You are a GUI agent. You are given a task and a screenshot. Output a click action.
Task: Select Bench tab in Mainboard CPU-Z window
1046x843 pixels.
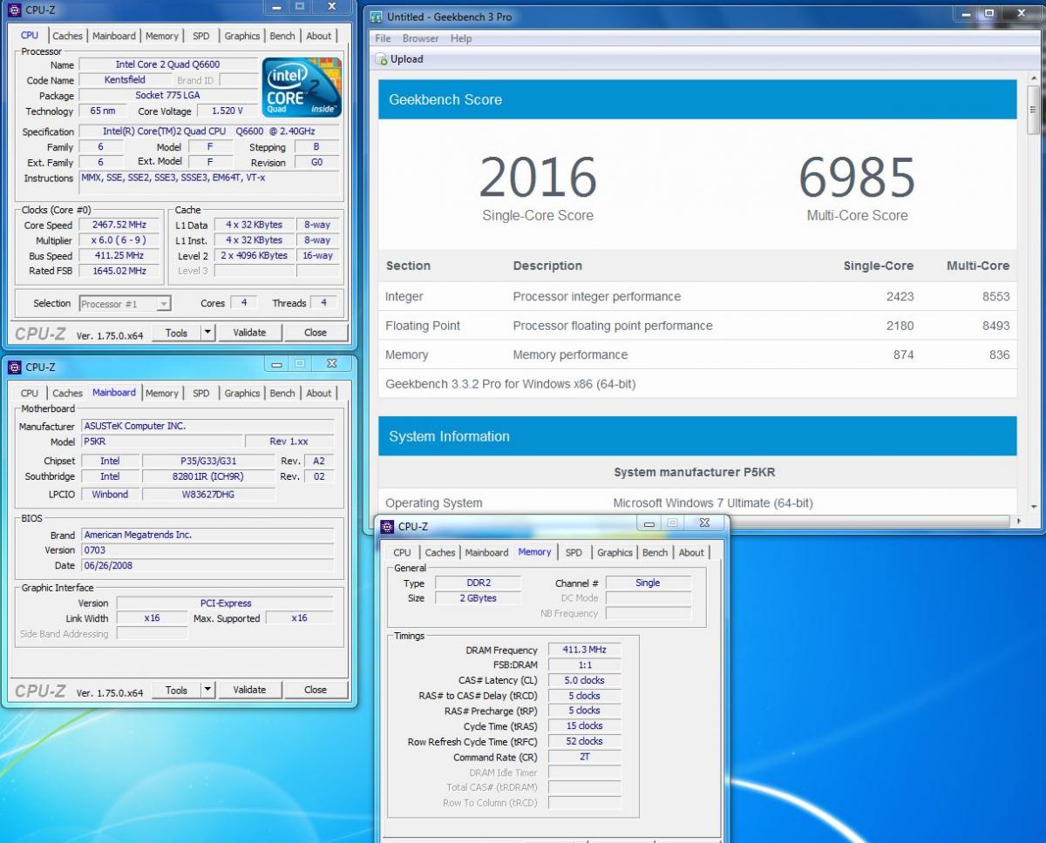(x=282, y=393)
